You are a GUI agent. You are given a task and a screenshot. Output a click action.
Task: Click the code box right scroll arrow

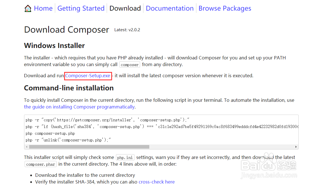(296, 147)
